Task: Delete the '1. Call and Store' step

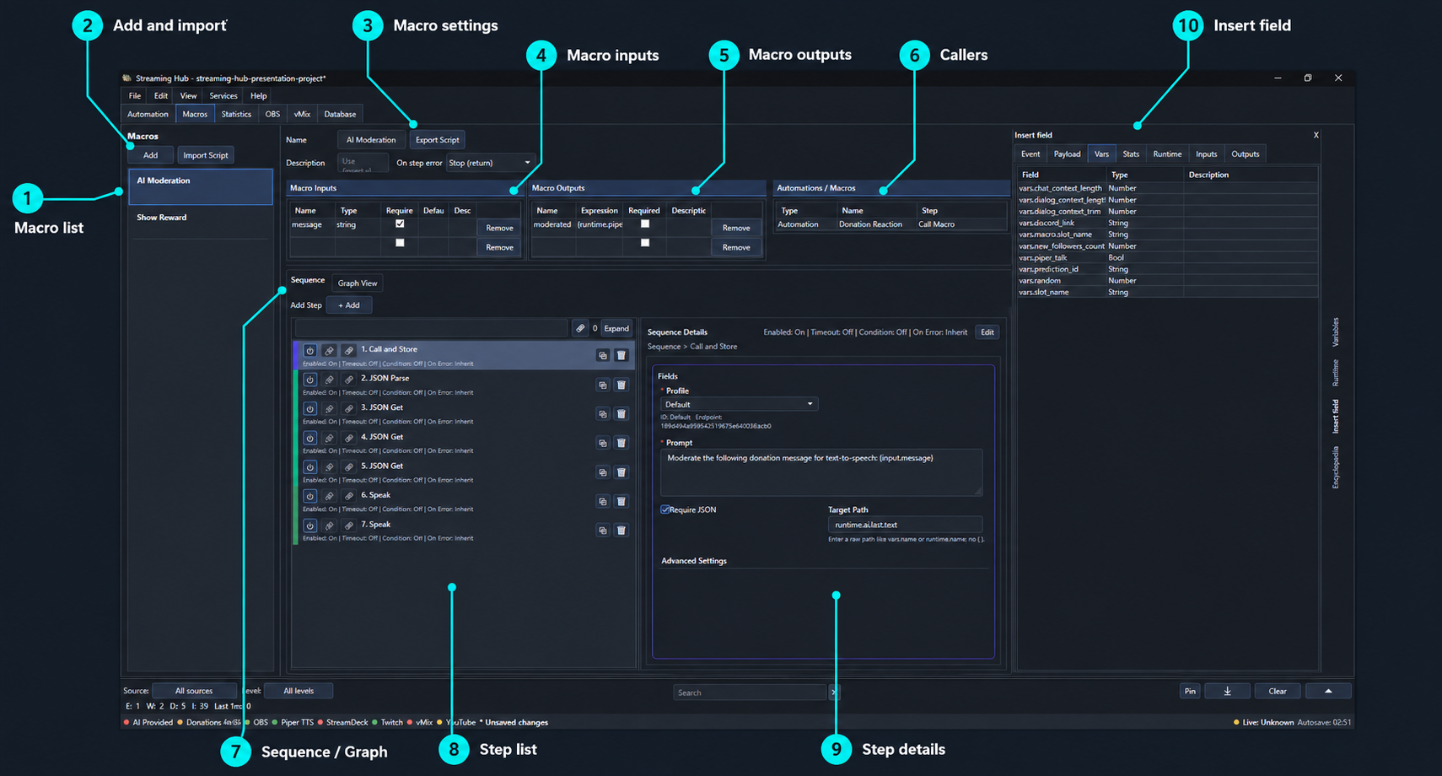Action: pos(621,356)
